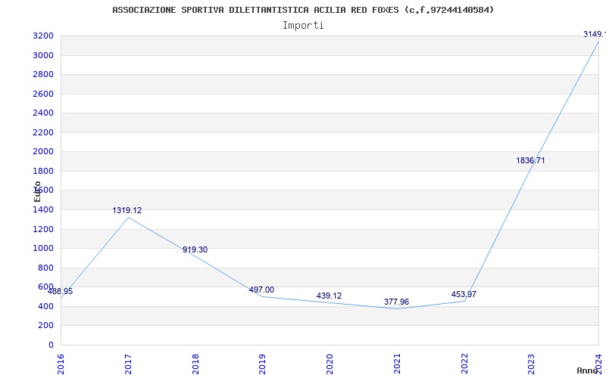Image resolution: width=606 pixels, height=378 pixels.
Task: Click the Anno x-axis title
Action: pos(588,370)
